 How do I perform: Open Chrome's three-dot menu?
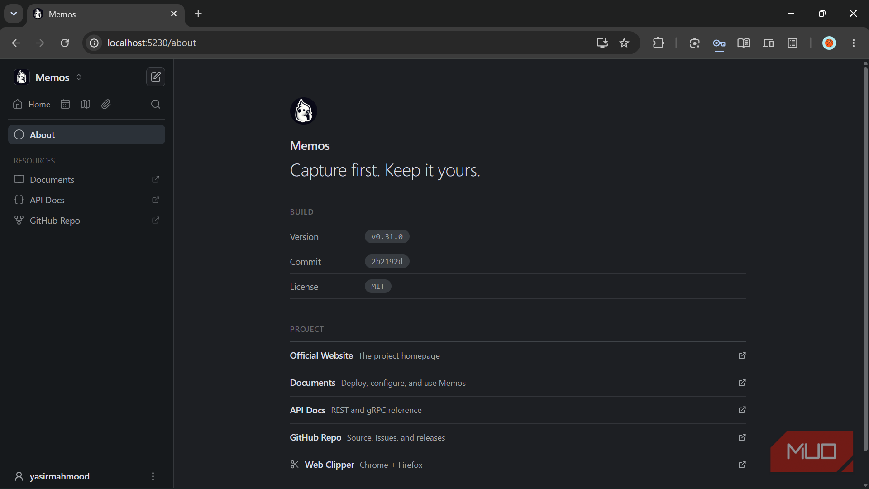click(854, 43)
